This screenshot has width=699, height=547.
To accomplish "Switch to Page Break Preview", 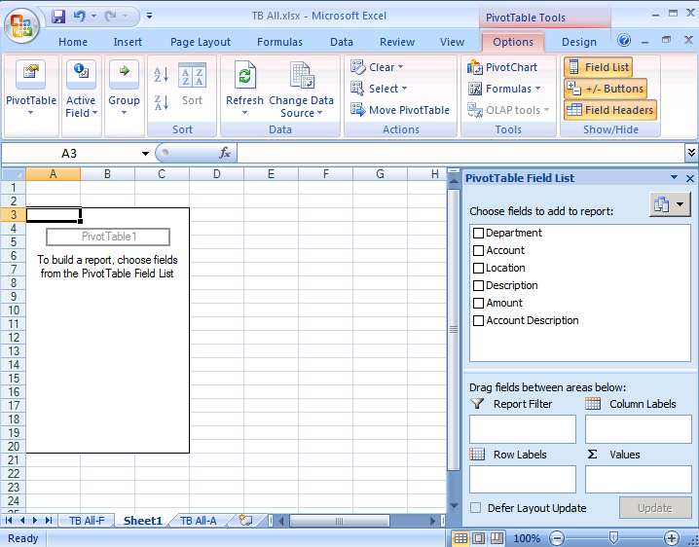I will (497, 538).
